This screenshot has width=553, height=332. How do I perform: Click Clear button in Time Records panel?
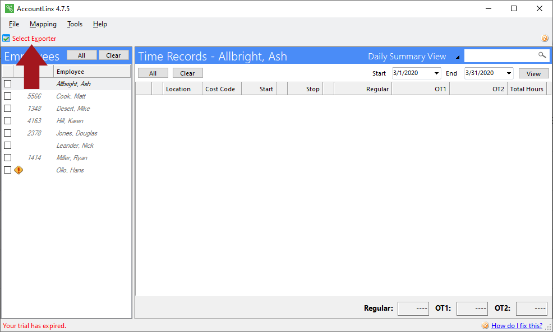coord(187,73)
